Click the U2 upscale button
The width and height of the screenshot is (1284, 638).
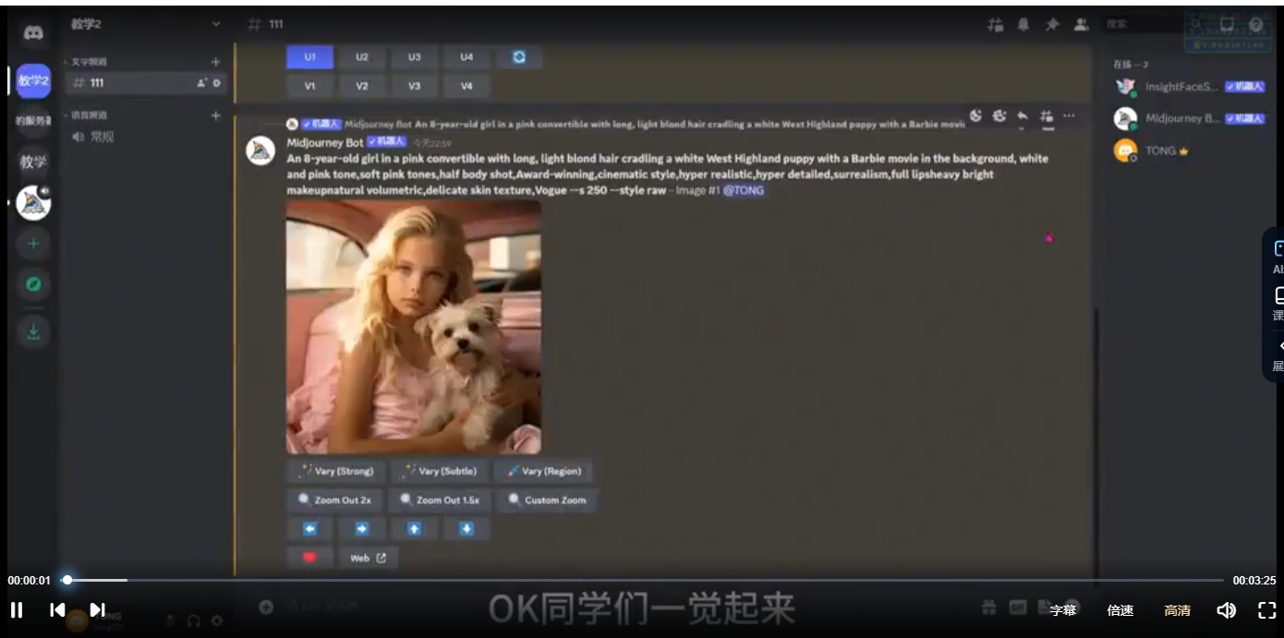[x=362, y=57]
